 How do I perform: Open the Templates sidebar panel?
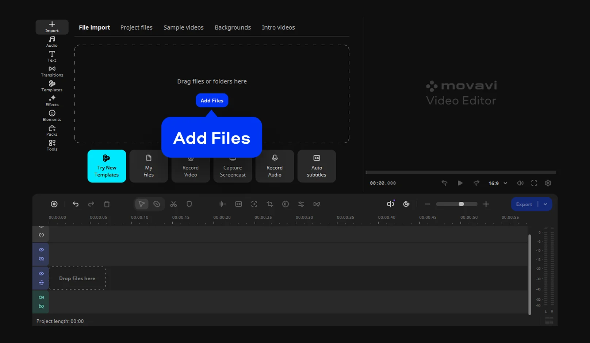pyautogui.click(x=52, y=86)
